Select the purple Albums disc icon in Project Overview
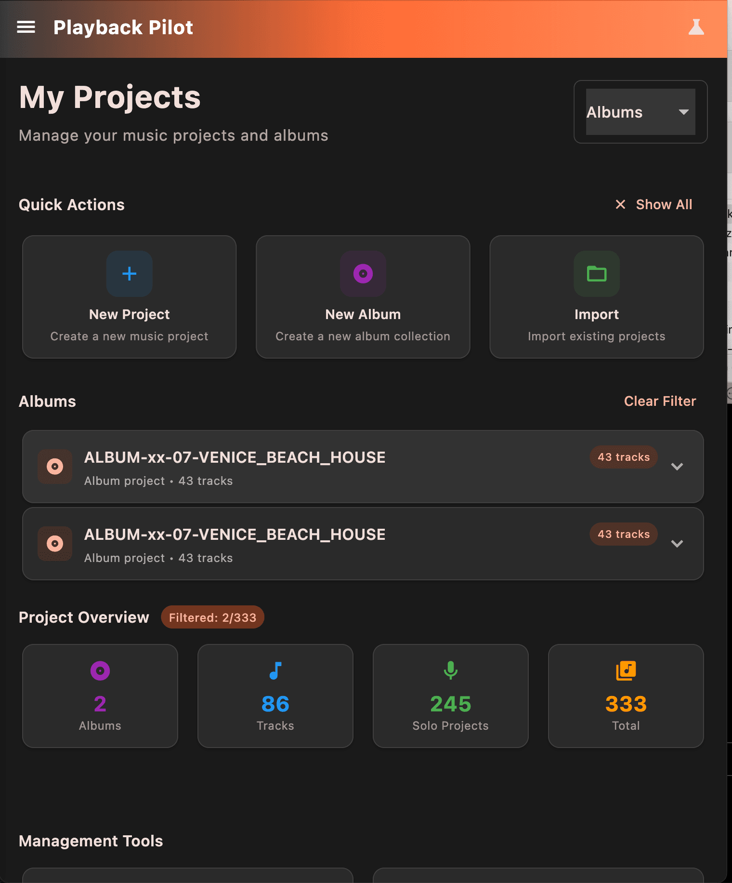This screenshot has height=883, width=732. click(100, 670)
